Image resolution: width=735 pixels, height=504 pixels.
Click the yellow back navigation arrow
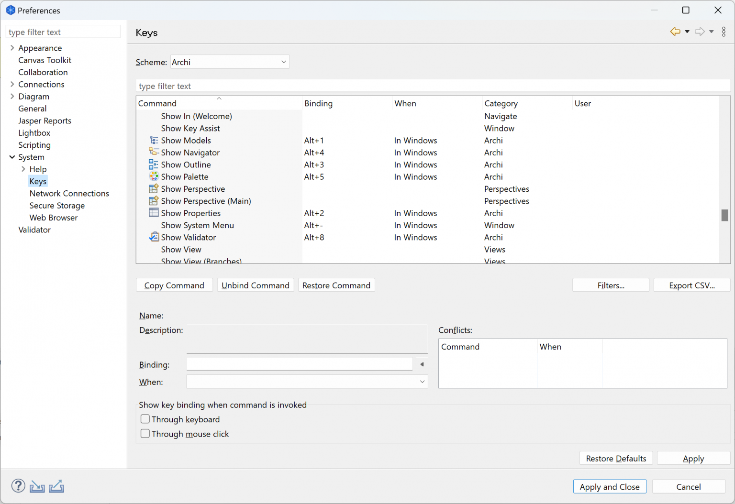tap(675, 32)
